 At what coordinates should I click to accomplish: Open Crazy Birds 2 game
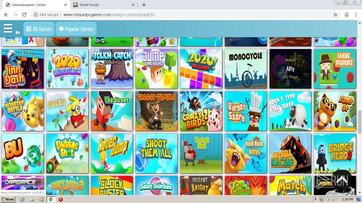(201, 111)
